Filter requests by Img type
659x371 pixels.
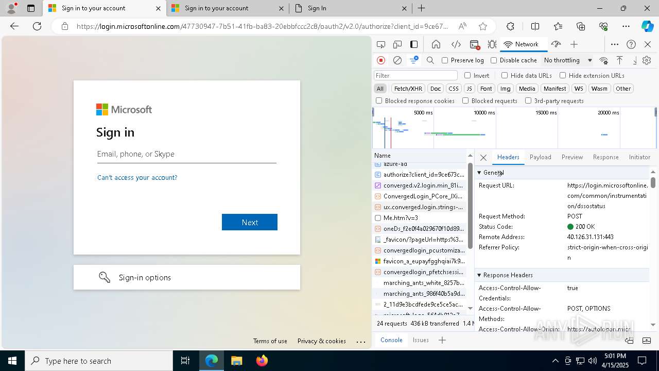coord(506,89)
